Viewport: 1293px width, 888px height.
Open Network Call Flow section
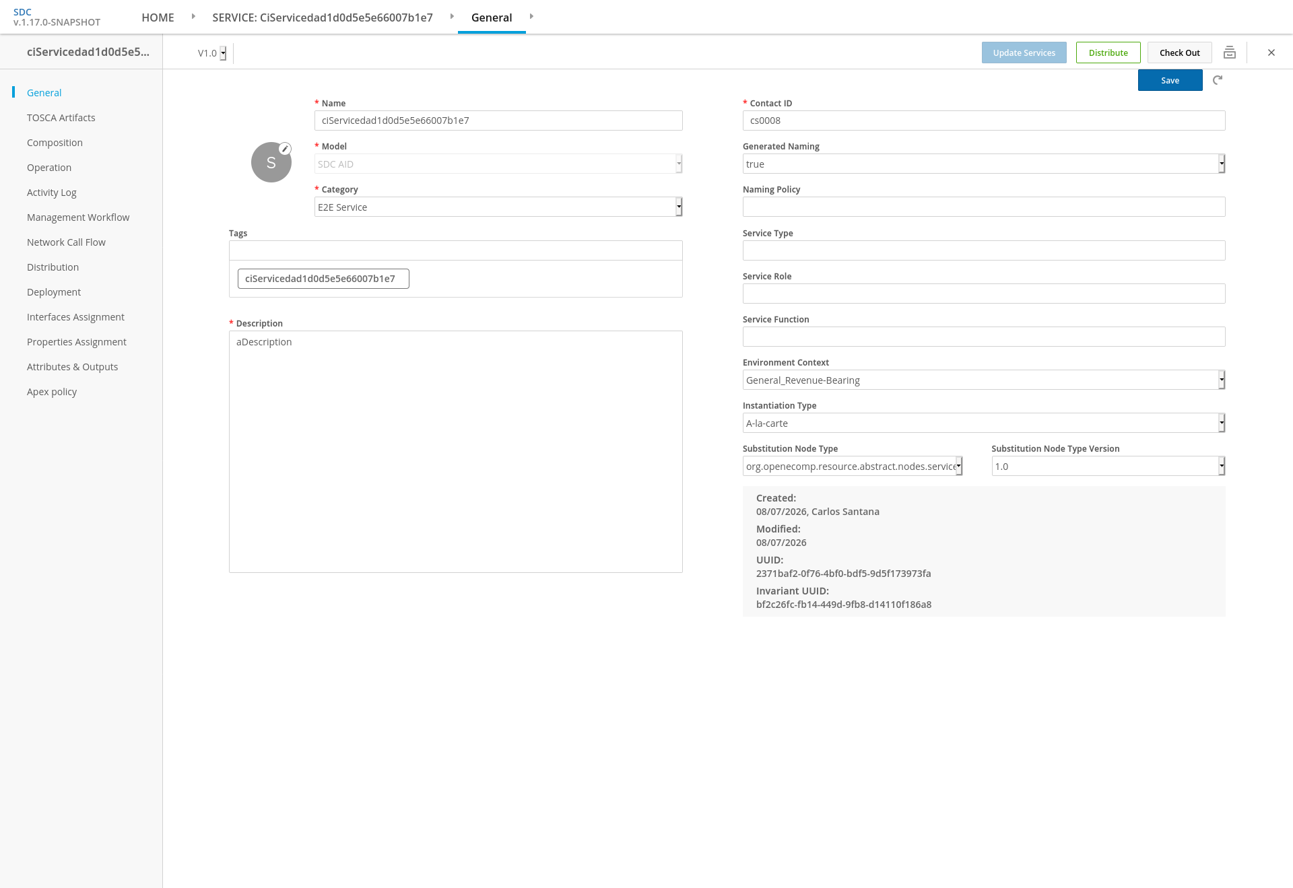coord(66,242)
